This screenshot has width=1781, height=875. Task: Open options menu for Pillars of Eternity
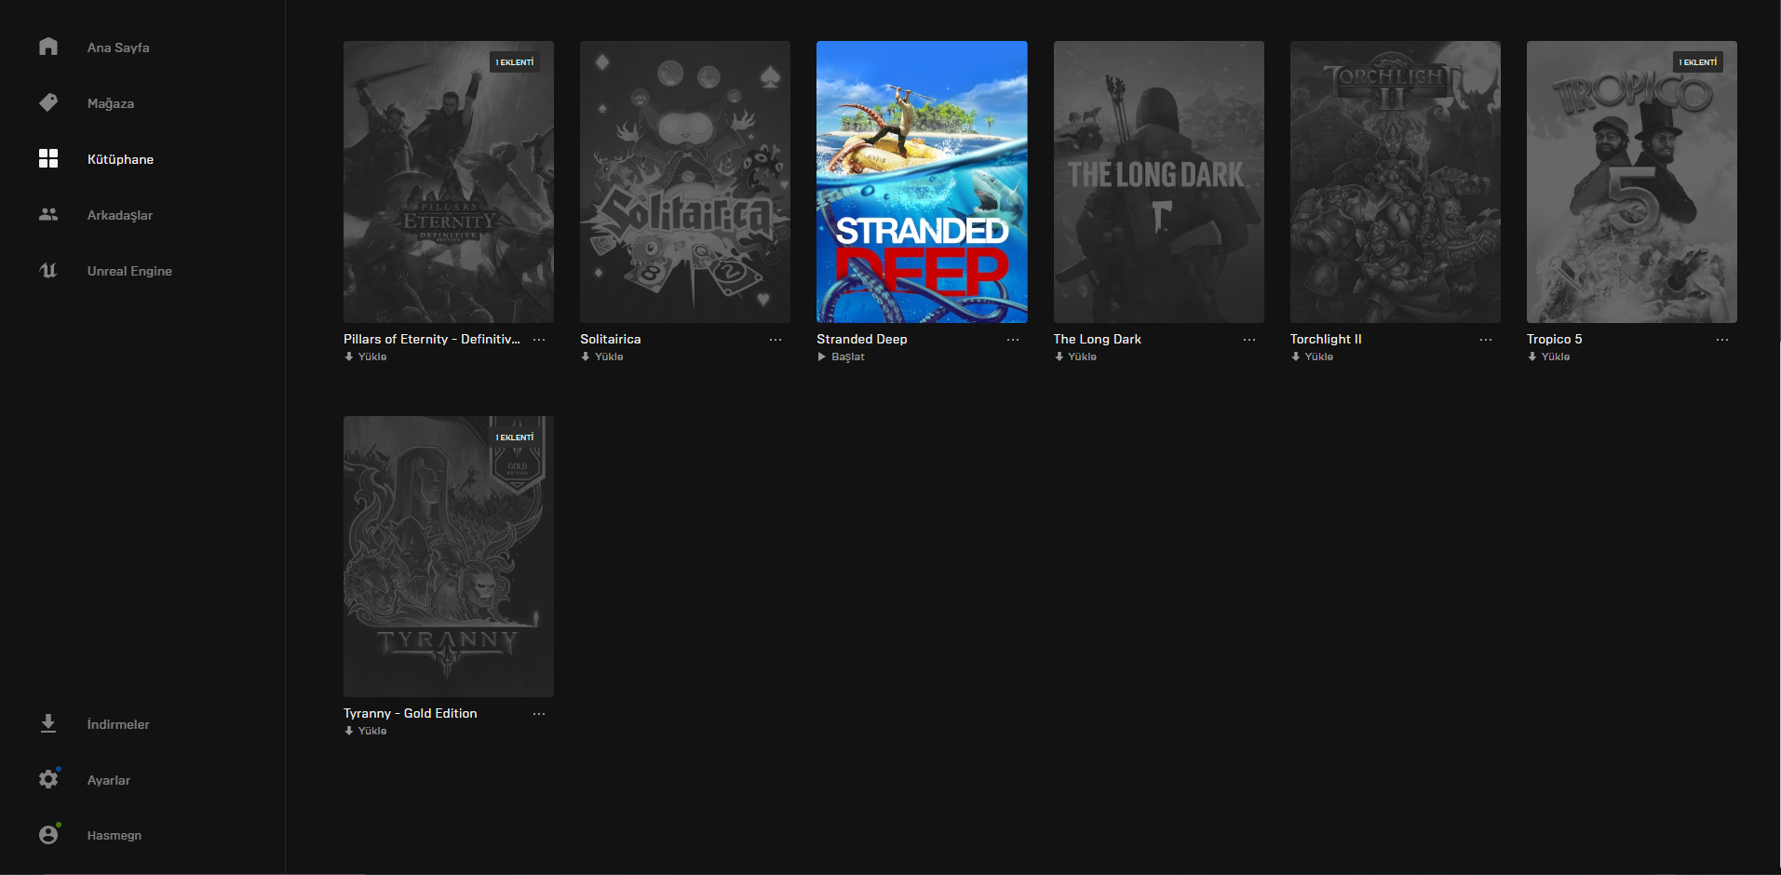point(539,340)
